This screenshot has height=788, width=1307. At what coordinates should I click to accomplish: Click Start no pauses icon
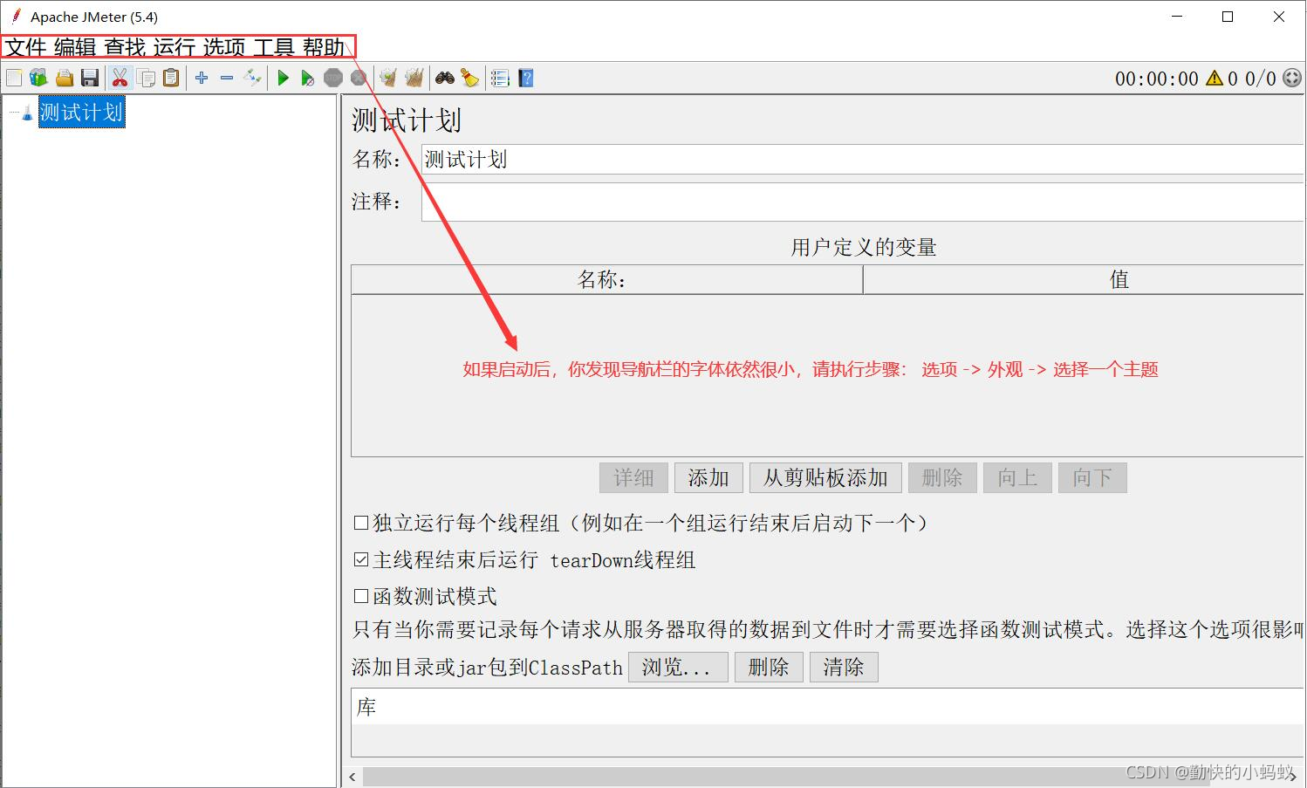coord(308,79)
